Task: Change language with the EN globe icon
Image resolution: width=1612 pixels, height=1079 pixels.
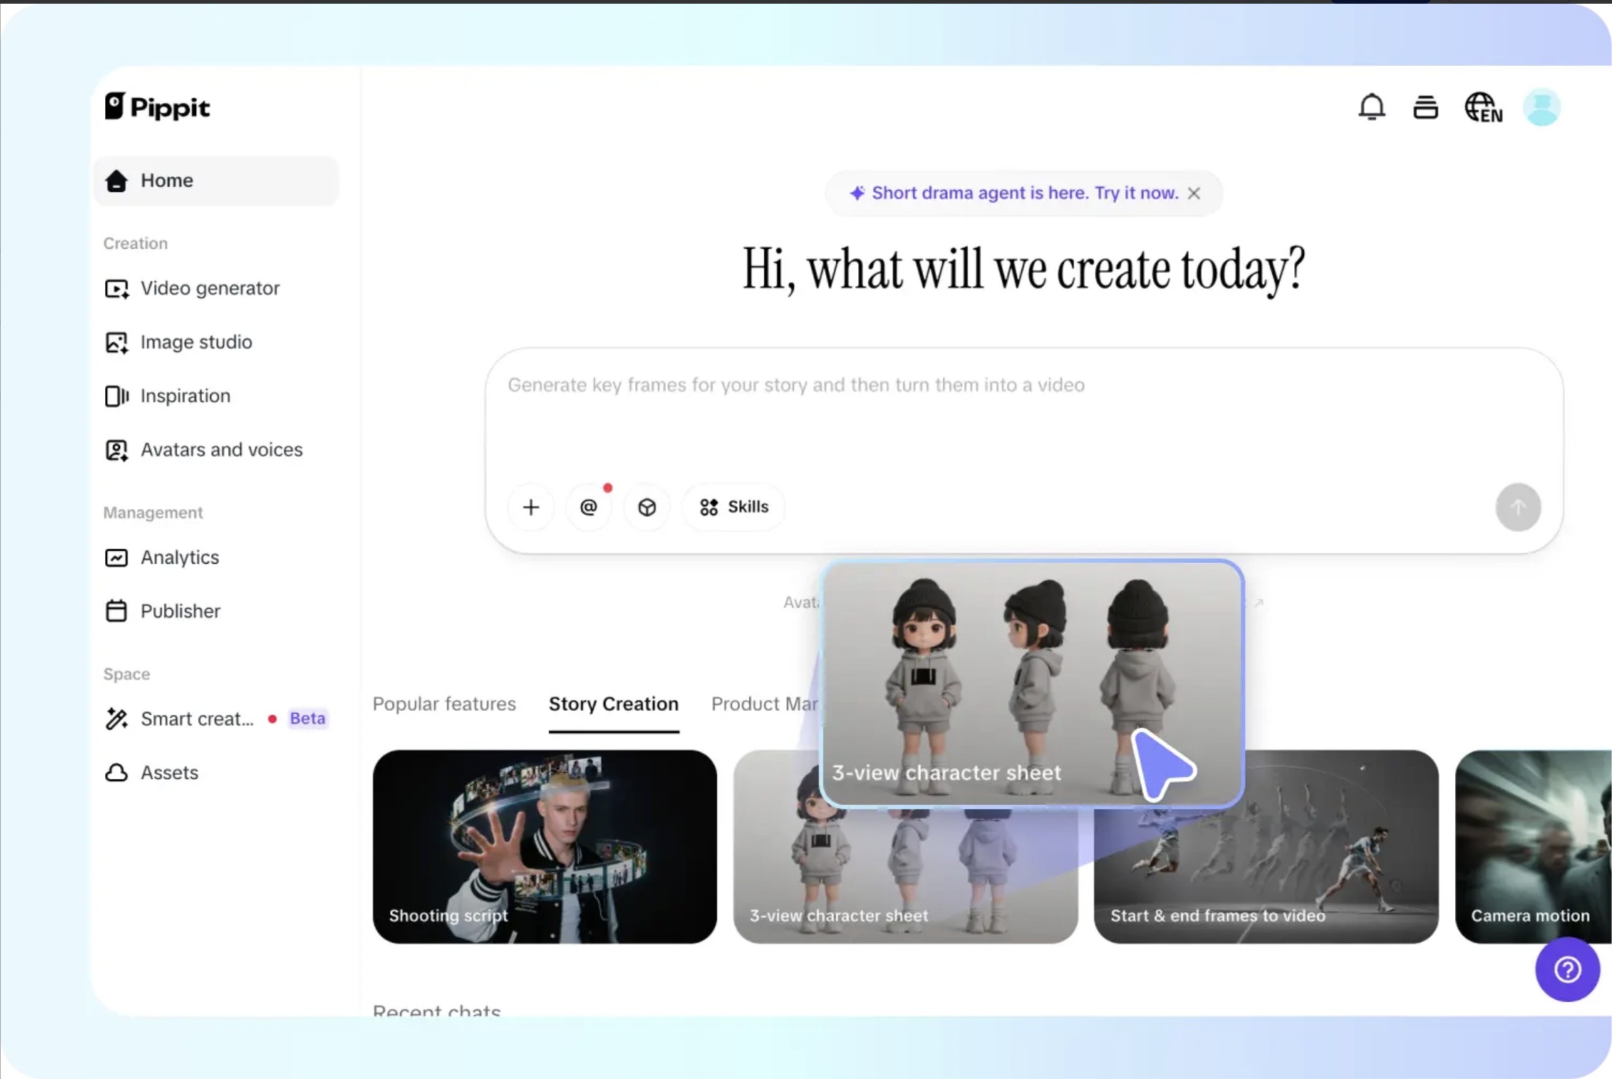Action: pos(1483,107)
